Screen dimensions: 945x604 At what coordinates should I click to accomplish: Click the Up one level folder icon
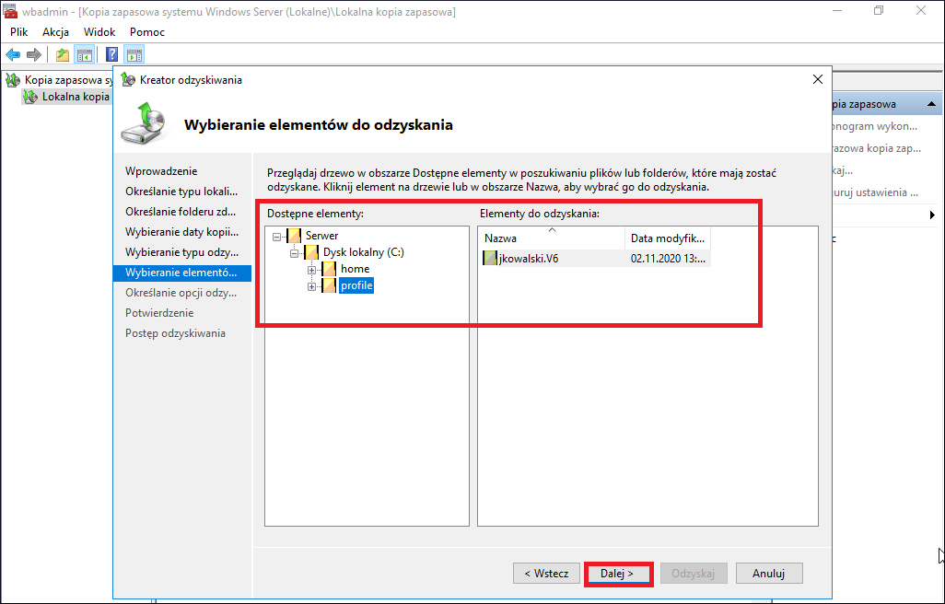(62, 55)
